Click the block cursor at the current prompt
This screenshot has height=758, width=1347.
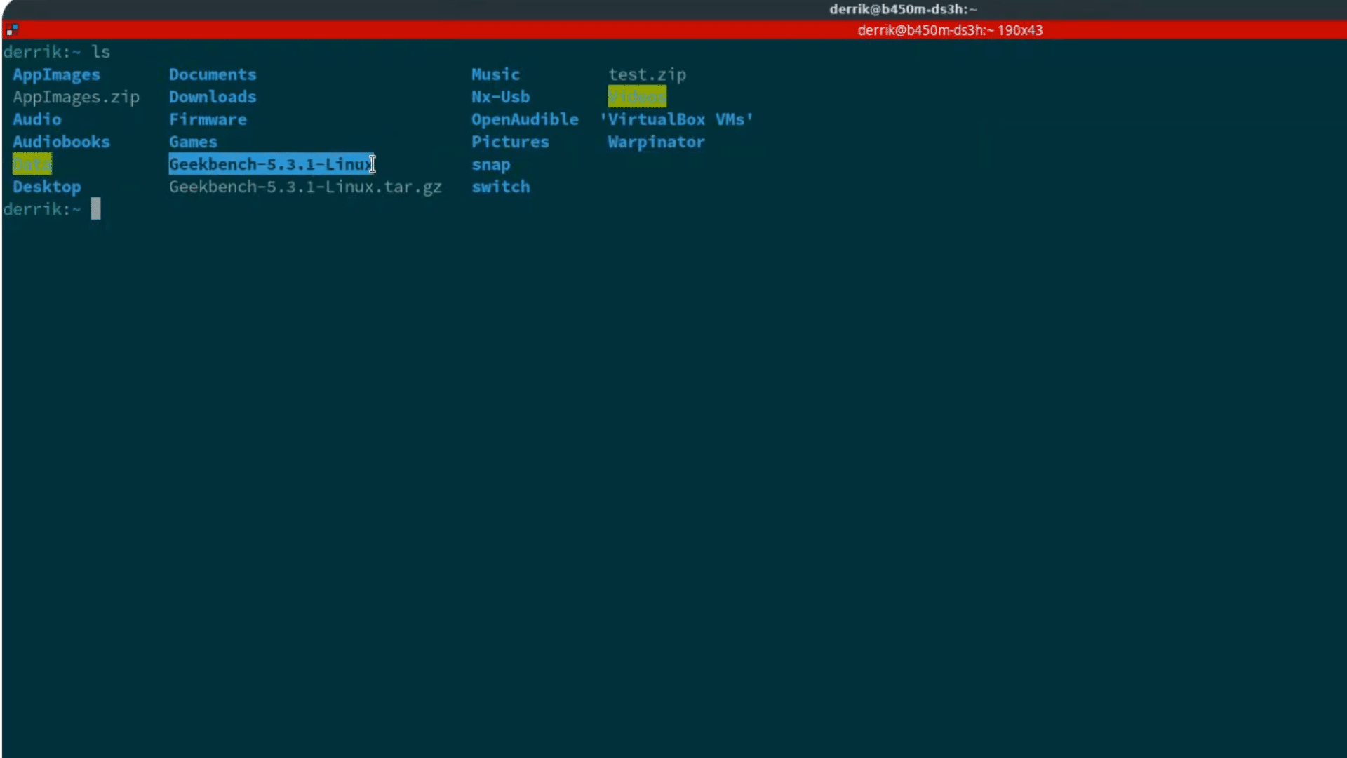tap(95, 208)
